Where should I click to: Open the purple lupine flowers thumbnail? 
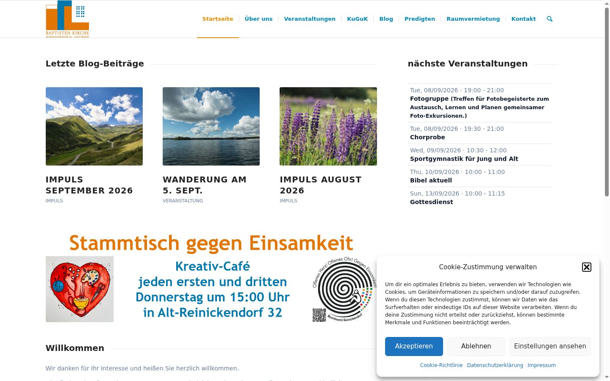click(x=328, y=126)
